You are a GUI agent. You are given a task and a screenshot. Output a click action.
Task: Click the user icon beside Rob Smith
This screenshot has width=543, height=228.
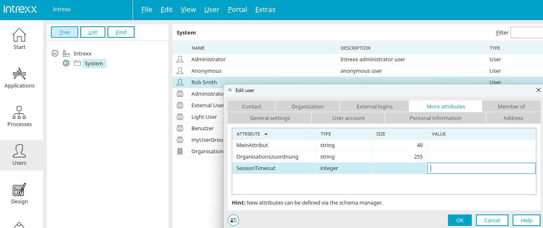click(180, 82)
